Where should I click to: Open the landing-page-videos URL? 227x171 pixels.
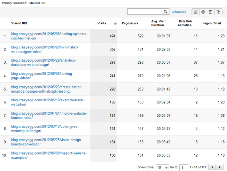coord(42,76)
